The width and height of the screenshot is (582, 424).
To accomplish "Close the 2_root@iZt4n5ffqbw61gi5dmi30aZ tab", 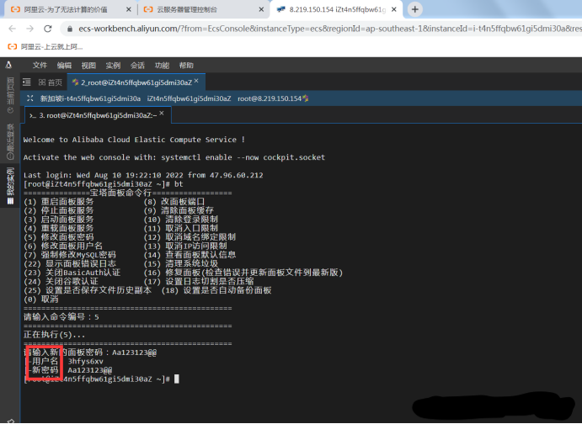I will point(196,81).
